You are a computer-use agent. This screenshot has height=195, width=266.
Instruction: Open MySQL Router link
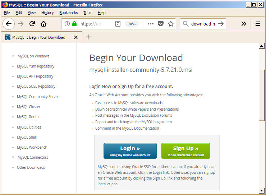pyautogui.click(x=28, y=117)
